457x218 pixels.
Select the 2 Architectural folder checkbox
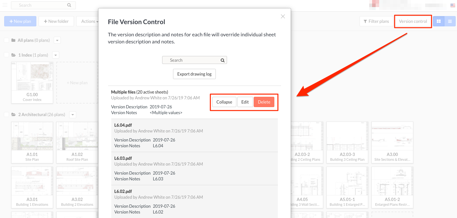(6, 114)
